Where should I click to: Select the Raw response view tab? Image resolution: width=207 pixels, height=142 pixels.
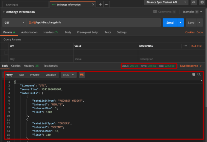[21, 75]
